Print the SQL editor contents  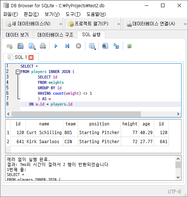(43, 46)
